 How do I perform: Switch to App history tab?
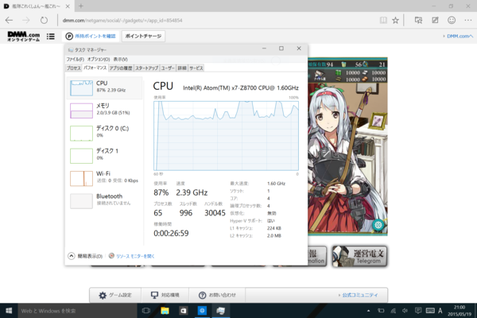[121, 68]
